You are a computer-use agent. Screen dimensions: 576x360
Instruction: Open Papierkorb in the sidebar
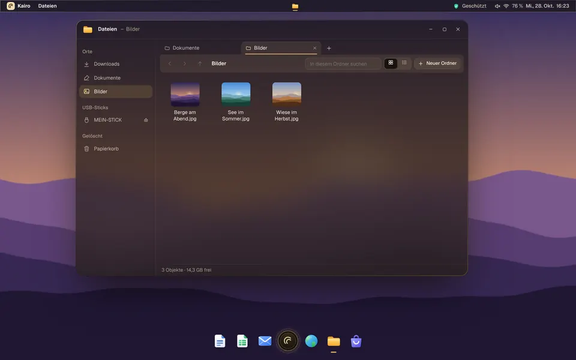pos(116,149)
